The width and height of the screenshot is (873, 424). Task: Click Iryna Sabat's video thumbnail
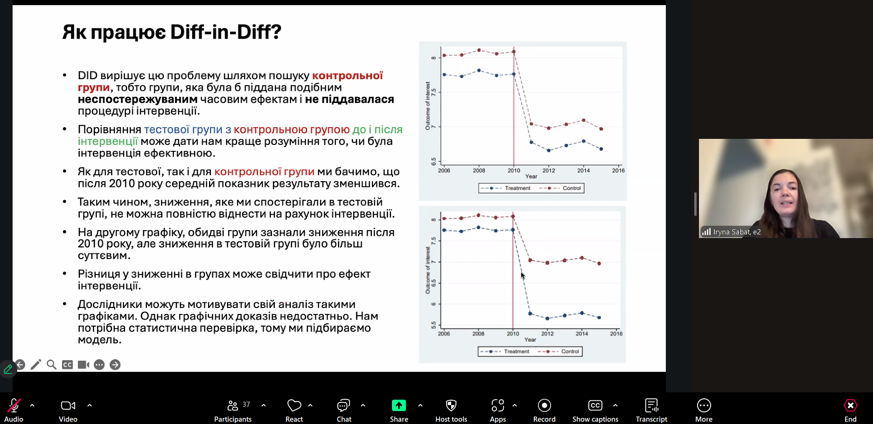785,188
